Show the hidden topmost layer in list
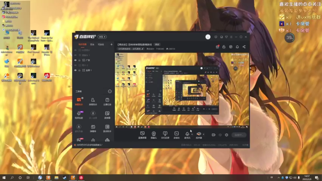The image size is (322, 181). [x=75, y=50]
